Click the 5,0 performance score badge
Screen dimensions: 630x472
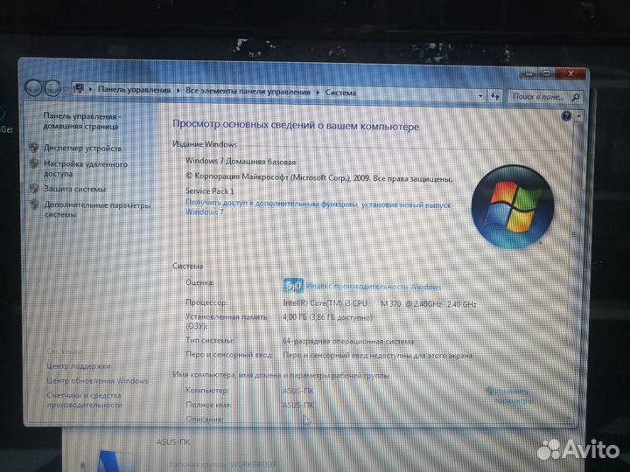tap(293, 286)
